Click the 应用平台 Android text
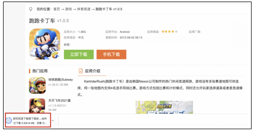This screenshot has height=132, width=257. (117, 32)
